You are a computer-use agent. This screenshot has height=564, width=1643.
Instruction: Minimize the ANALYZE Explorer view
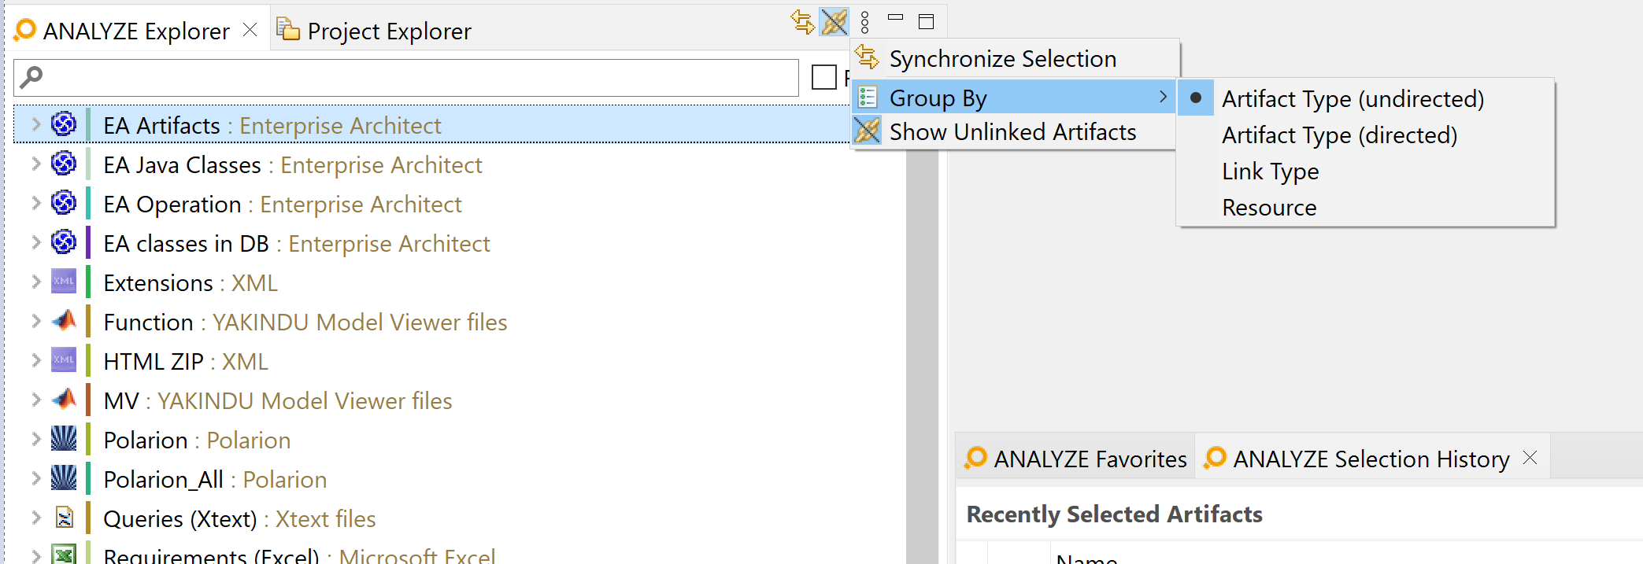(895, 17)
